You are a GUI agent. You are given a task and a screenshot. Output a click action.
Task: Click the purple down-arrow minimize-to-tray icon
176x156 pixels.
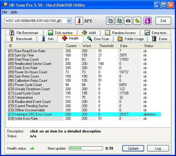coord(147,21)
